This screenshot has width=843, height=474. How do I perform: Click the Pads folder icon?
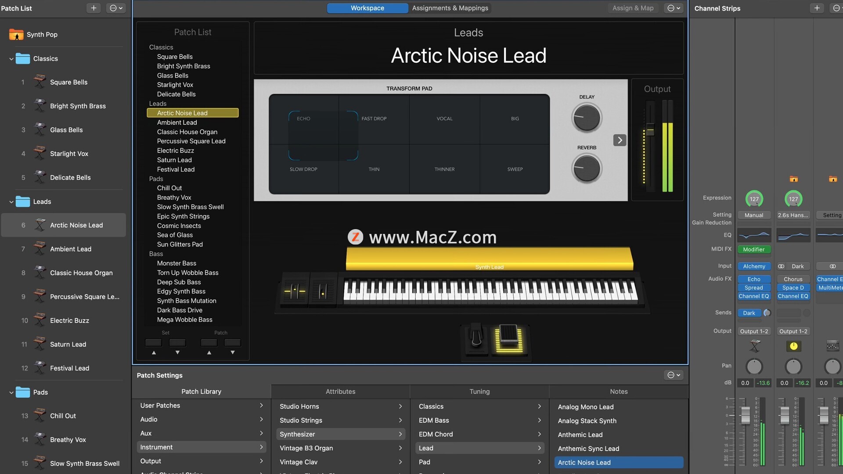coord(23,392)
